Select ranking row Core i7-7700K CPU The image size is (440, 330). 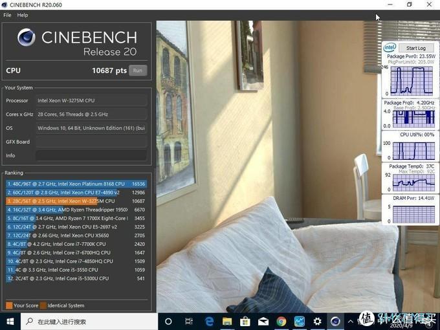(76, 244)
